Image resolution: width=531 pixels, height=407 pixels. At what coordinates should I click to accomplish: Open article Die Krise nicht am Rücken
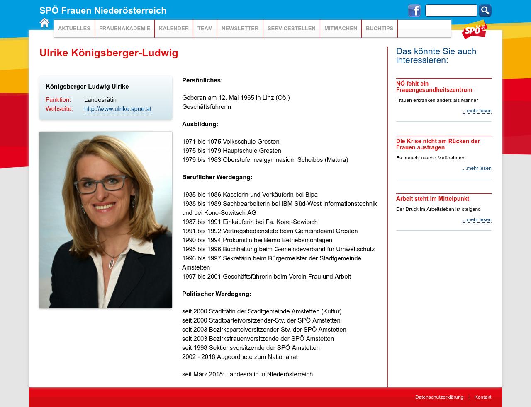(438, 144)
